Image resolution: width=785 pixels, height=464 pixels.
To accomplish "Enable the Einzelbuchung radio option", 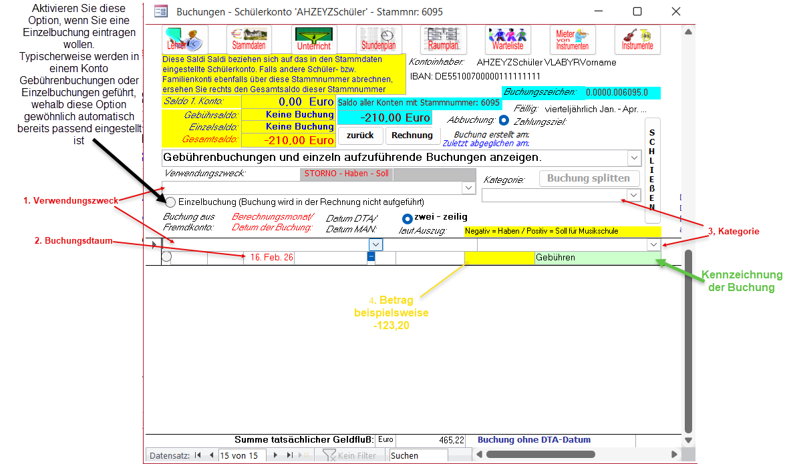I will coord(170,202).
